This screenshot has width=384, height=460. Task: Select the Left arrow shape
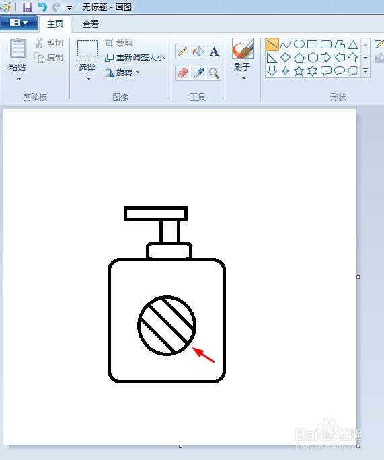click(340, 58)
